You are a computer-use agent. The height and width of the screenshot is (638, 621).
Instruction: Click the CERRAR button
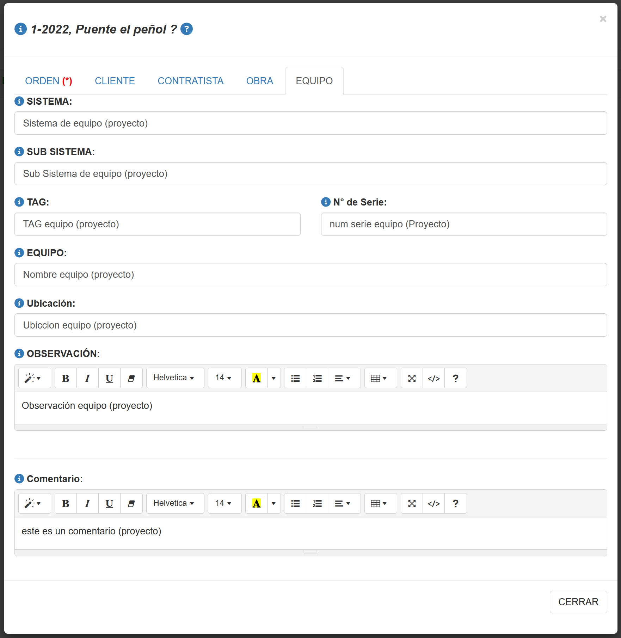coord(578,602)
